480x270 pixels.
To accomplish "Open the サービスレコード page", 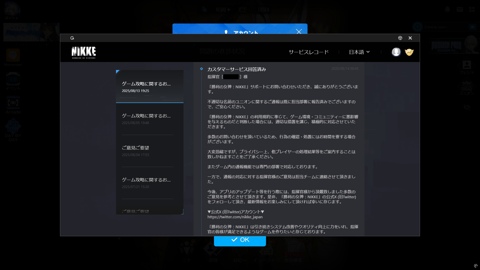I will (x=308, y=52).
